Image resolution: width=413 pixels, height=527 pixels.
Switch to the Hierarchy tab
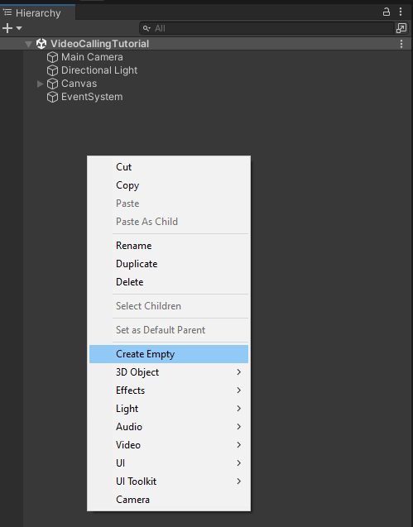tap(38, 12)
